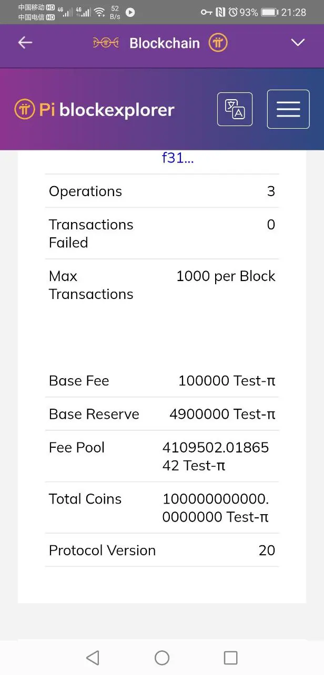Tap the blockchain chain-link icon

click(x=106, y=43)
